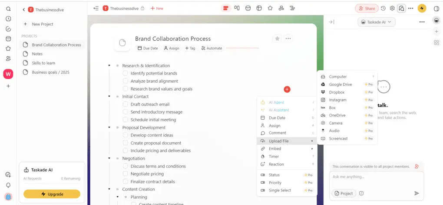Click the yellow Upgrade button
The width and height of the screenshot is (443, 205).
pyautogui.click(x=52, y=194)
